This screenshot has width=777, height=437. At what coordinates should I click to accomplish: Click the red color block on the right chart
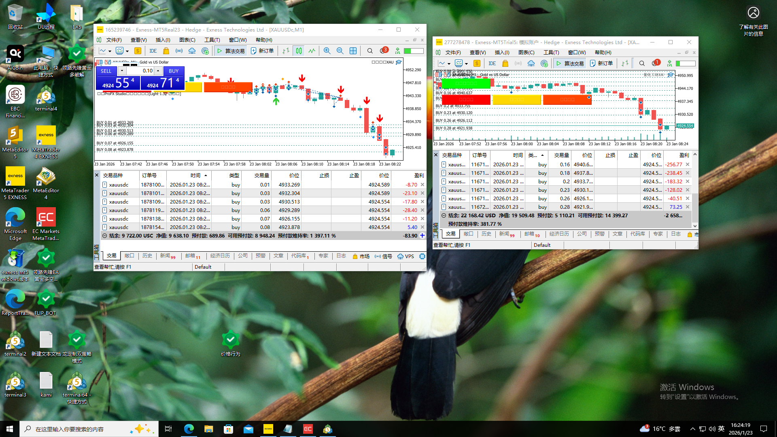click(x=466, y=100)
